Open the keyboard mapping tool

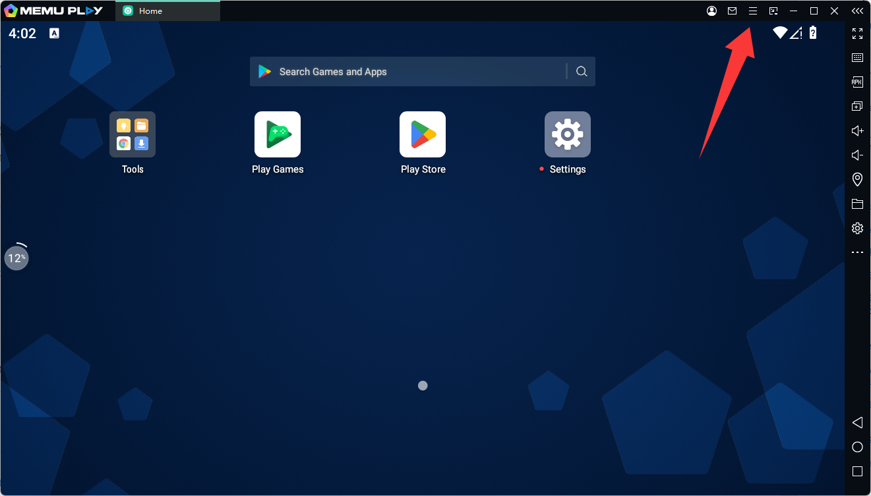[x=857, y=58]
